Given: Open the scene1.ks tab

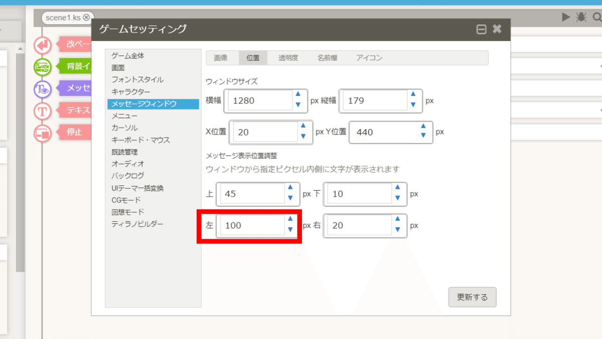Looking at the screenshot, I should tap(63, 18).
